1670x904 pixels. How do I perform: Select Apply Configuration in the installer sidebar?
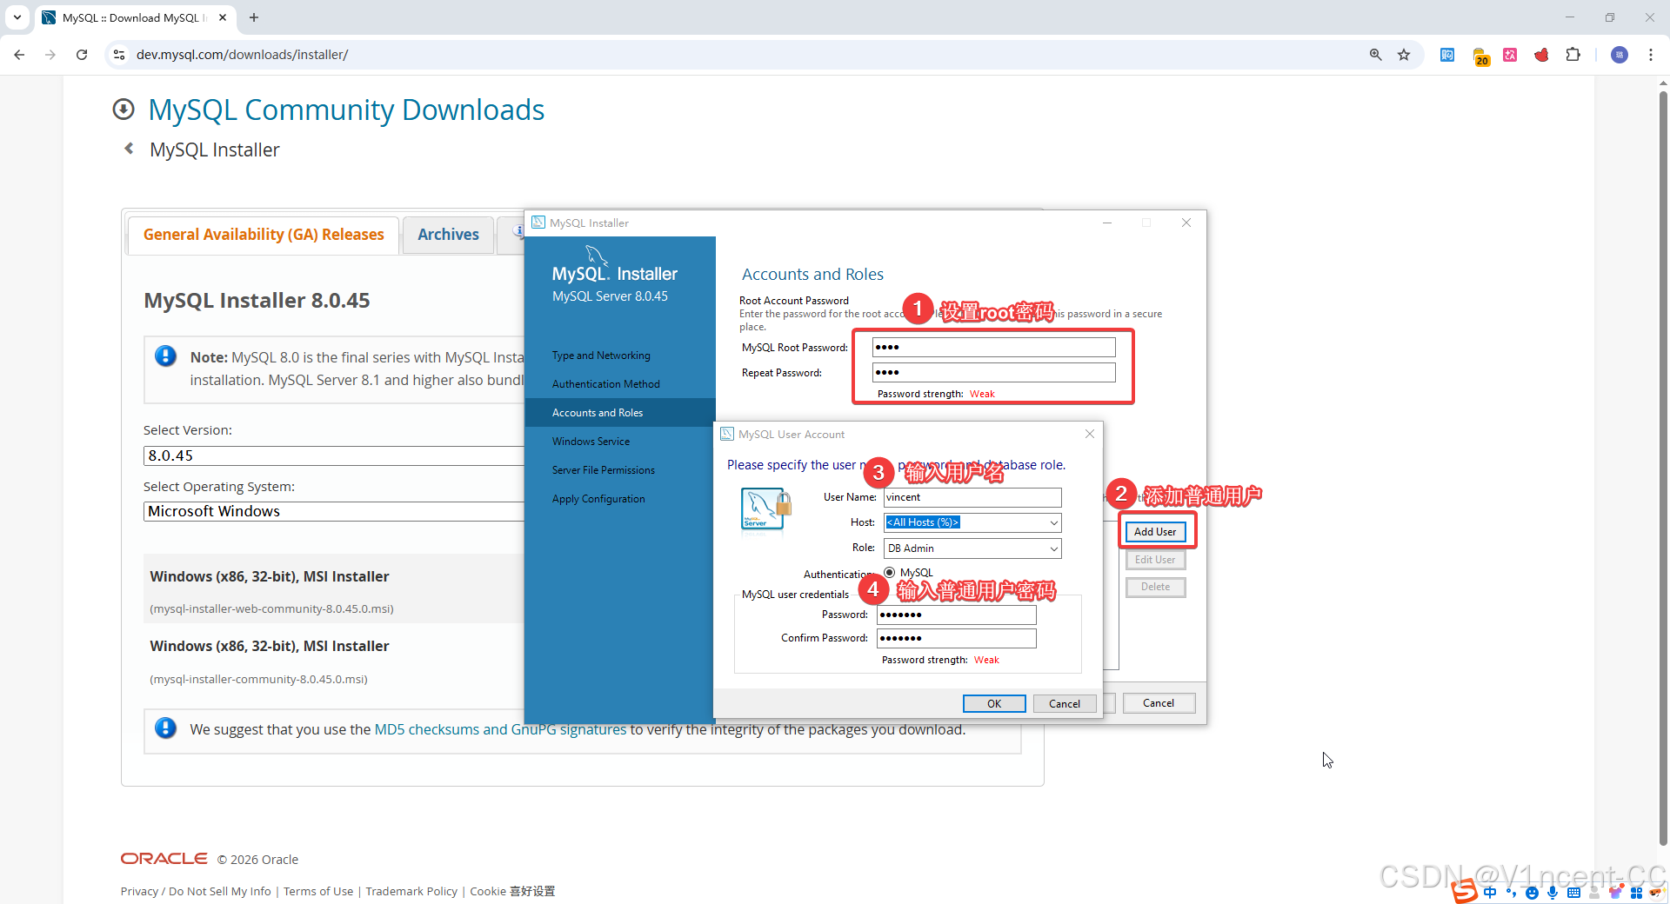[598, 499]
